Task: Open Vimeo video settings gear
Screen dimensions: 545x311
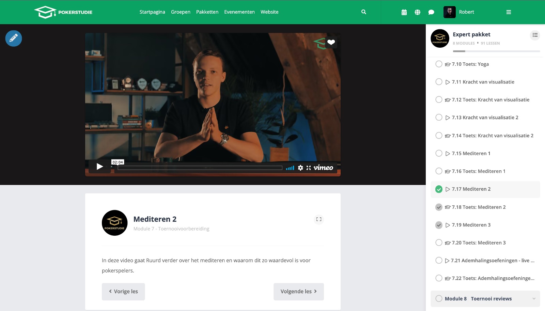Action: (300, 168)
